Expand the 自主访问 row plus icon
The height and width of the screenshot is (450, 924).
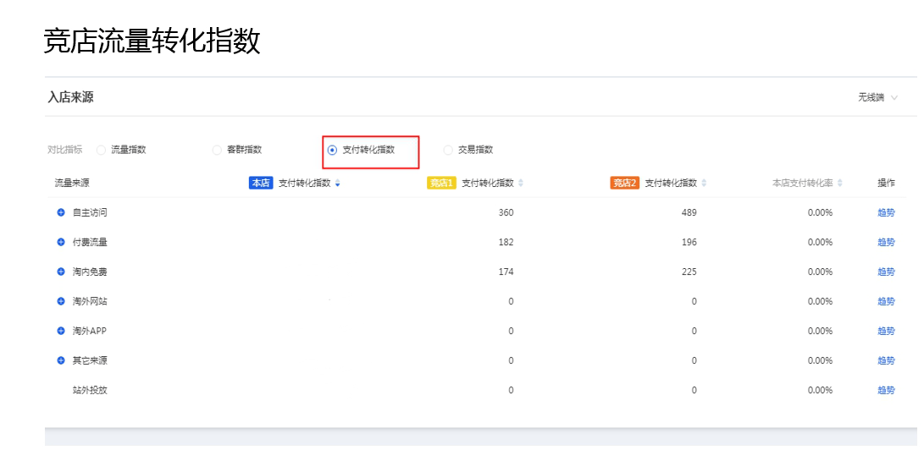tap(60, 212)
